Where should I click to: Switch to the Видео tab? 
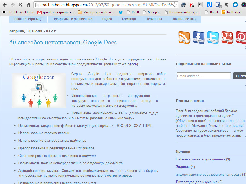tap(107, 19)
